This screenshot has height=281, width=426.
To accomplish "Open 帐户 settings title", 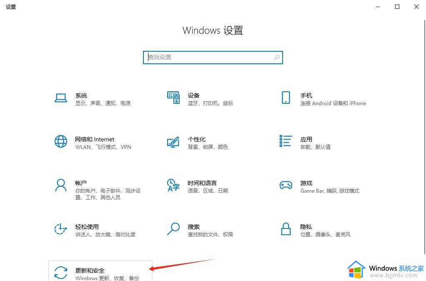I will pyautogui.click(x=81, y=183).
